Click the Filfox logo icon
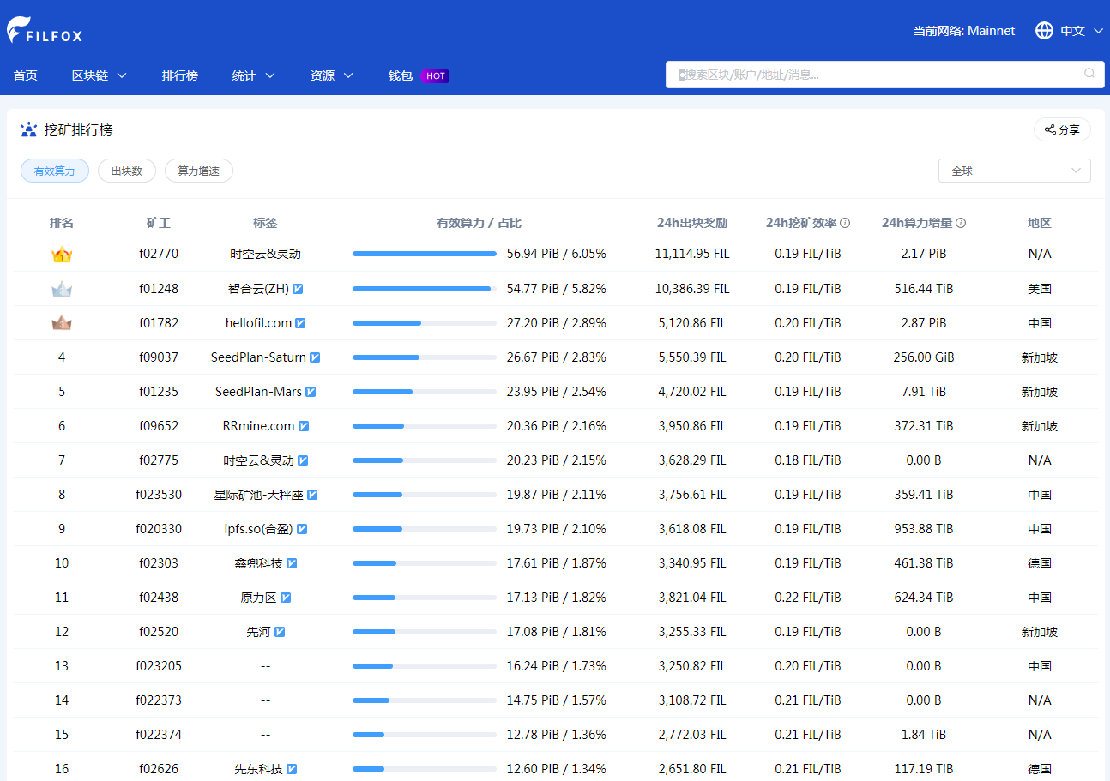1110x781 pixels. (x=19, y=30)
